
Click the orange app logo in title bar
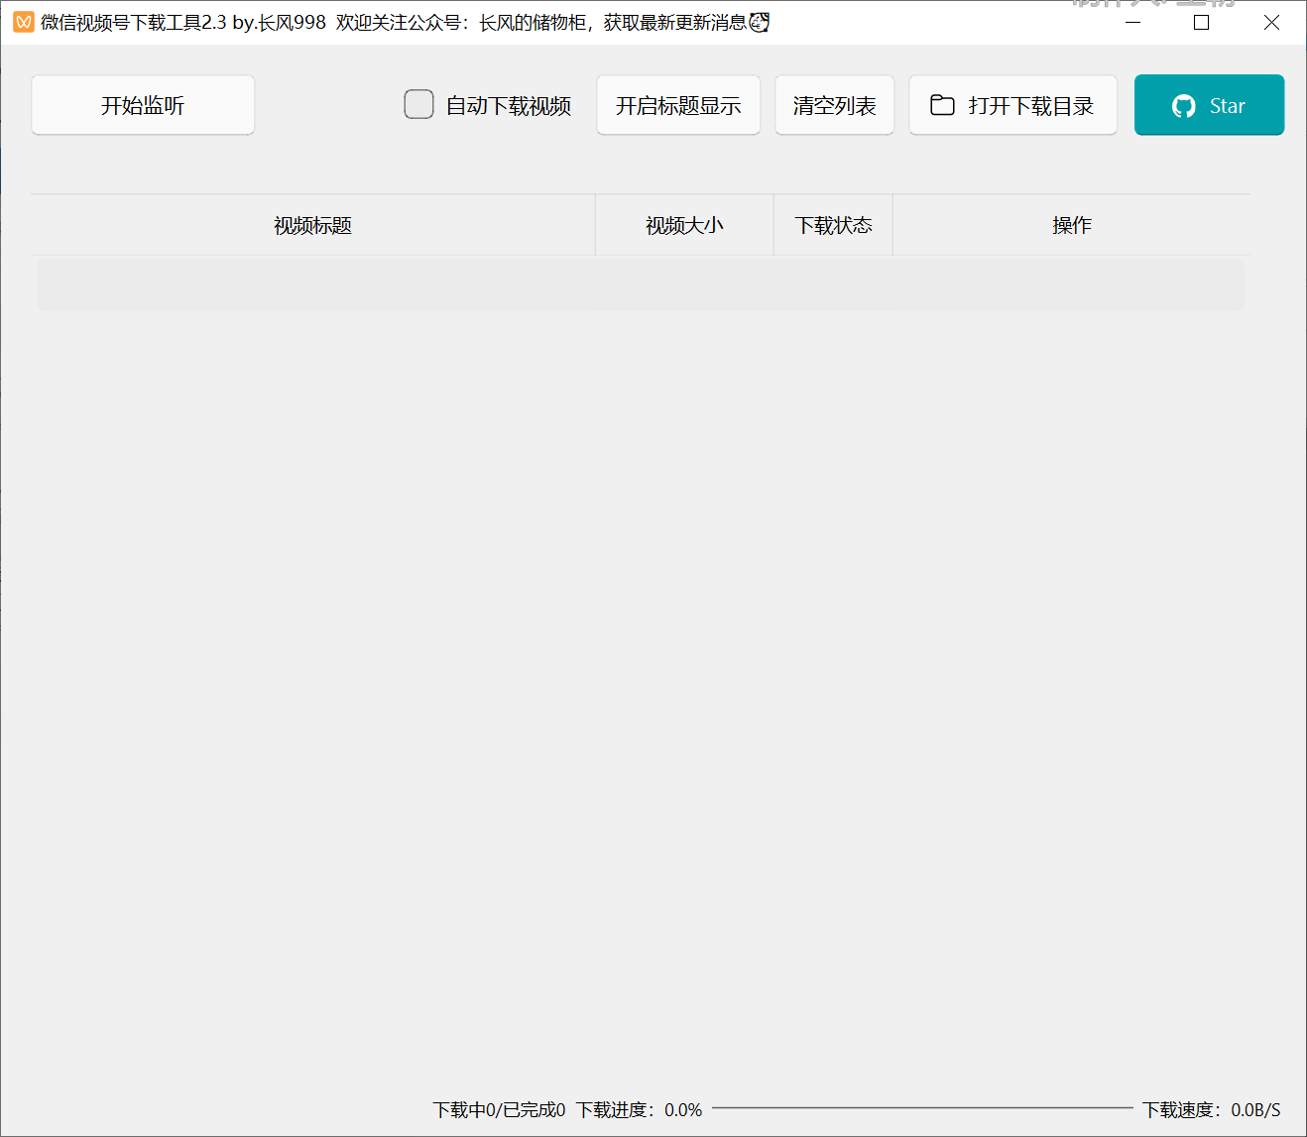tap(23, 22)
